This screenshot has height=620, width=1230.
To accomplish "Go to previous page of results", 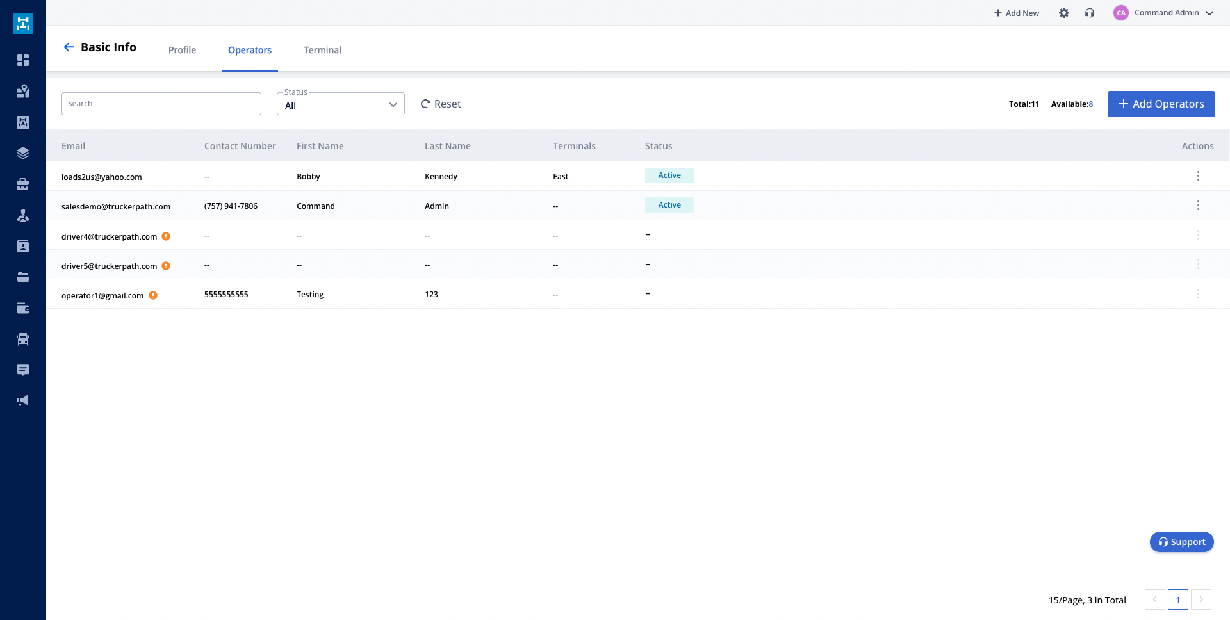I will click(1155, 600).
